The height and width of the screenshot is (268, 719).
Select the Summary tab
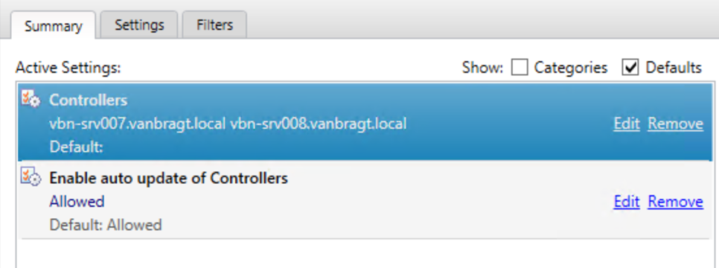coord(53,26)
